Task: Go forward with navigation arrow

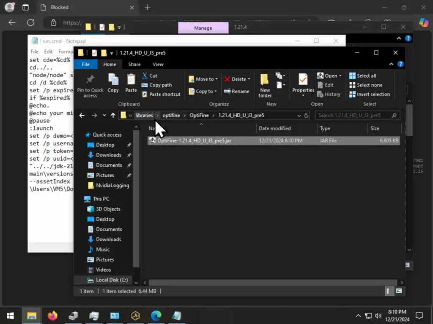Action: (94, 116)
